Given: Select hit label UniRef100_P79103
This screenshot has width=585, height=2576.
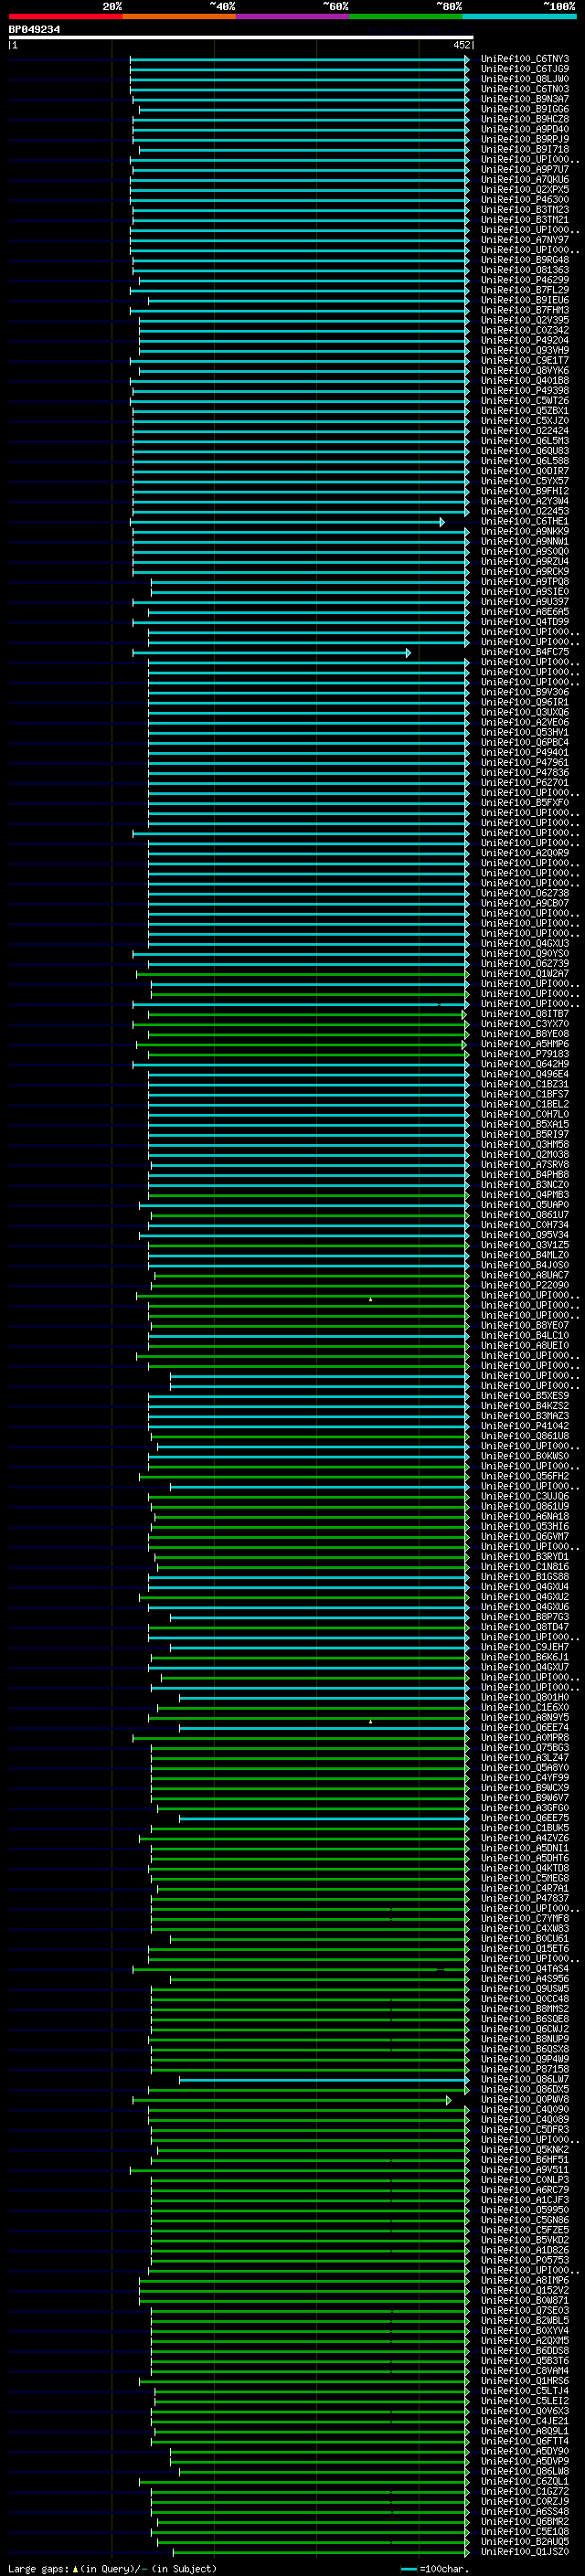Looking at the screenshot, I should pos(525,1054).
